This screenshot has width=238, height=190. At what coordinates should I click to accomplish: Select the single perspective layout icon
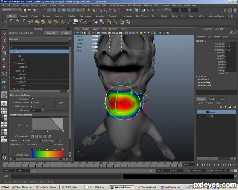click(4, 103)
